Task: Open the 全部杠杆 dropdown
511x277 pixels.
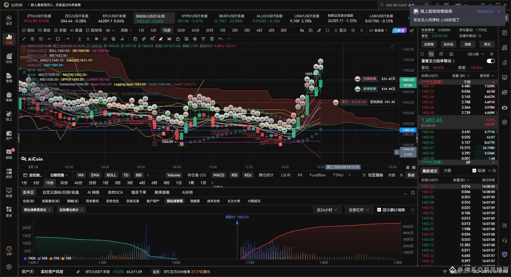Action: click(359, 210)
